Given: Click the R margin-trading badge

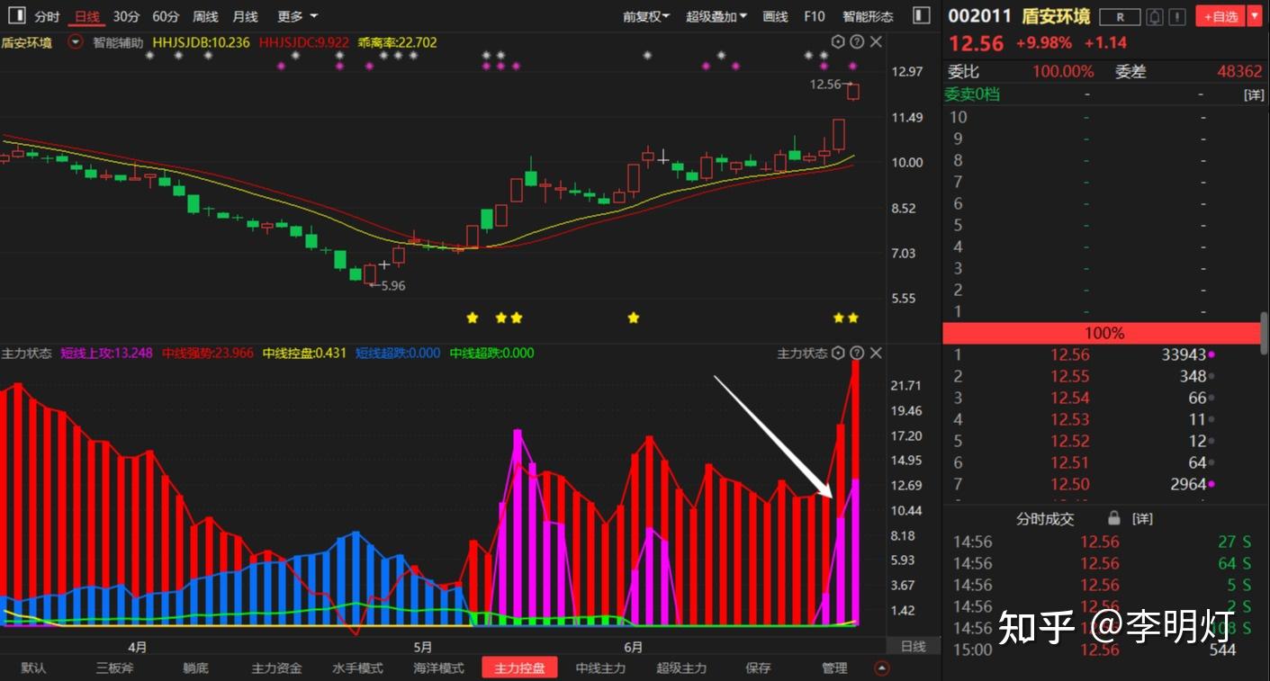Looking at the screenshot, I should point(1120,17).
